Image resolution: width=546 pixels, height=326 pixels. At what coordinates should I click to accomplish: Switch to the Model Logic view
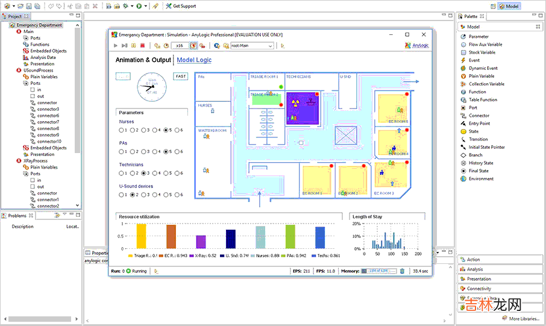194,60
